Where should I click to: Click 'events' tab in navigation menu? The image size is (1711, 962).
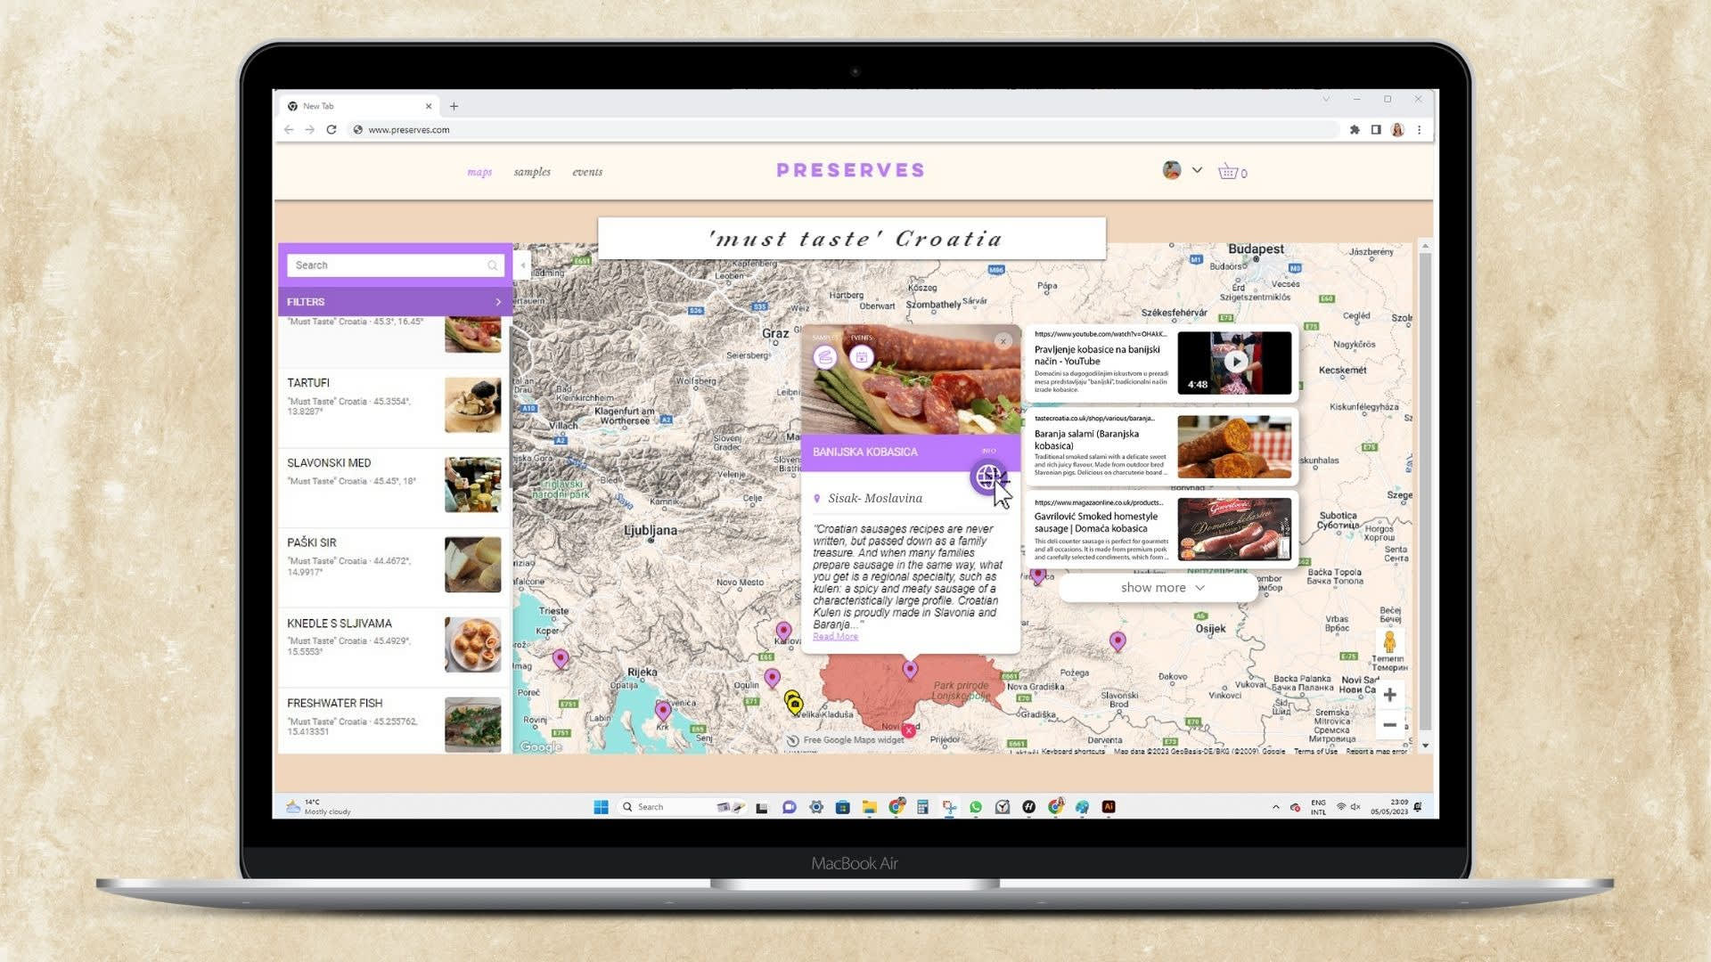(586, 172)
